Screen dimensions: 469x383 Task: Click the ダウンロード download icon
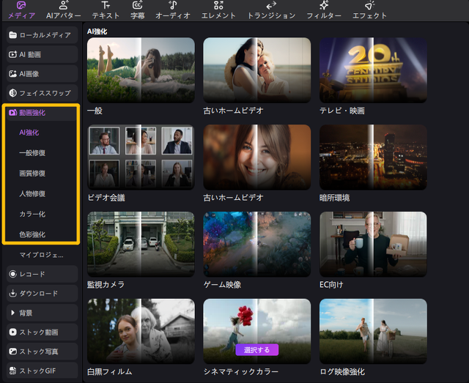[13, 294]
